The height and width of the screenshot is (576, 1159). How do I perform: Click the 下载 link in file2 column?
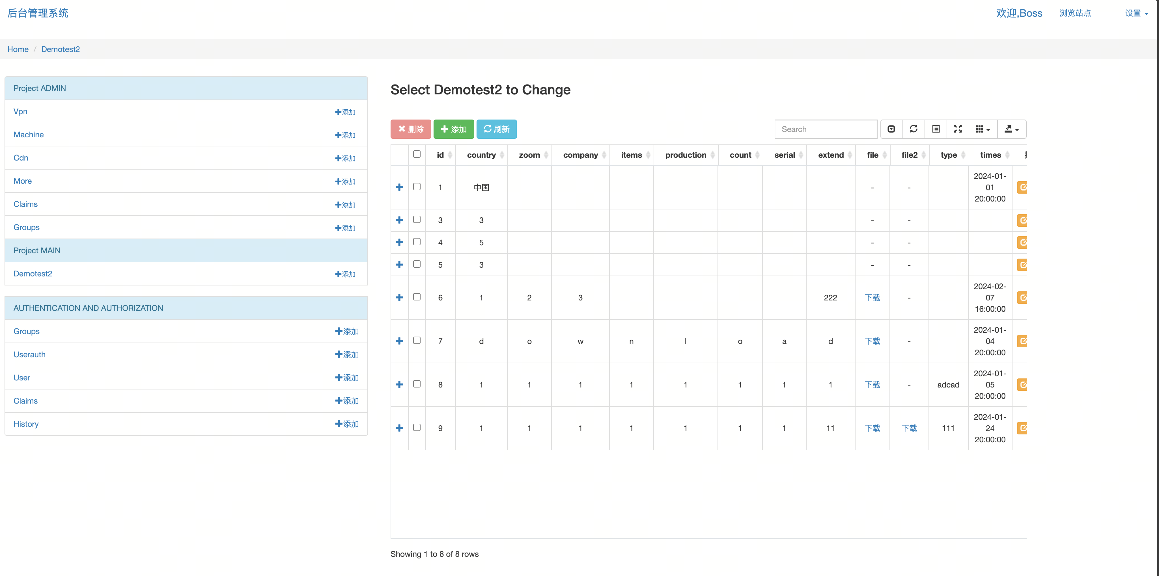tap(909, 428)
